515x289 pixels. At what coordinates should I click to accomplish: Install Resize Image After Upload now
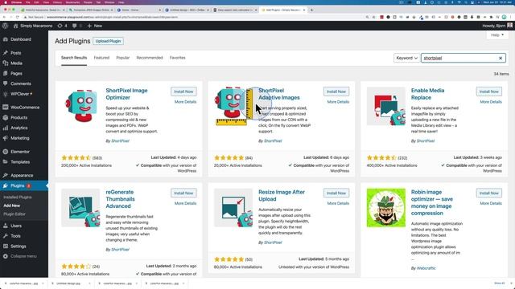coord(336,193)
